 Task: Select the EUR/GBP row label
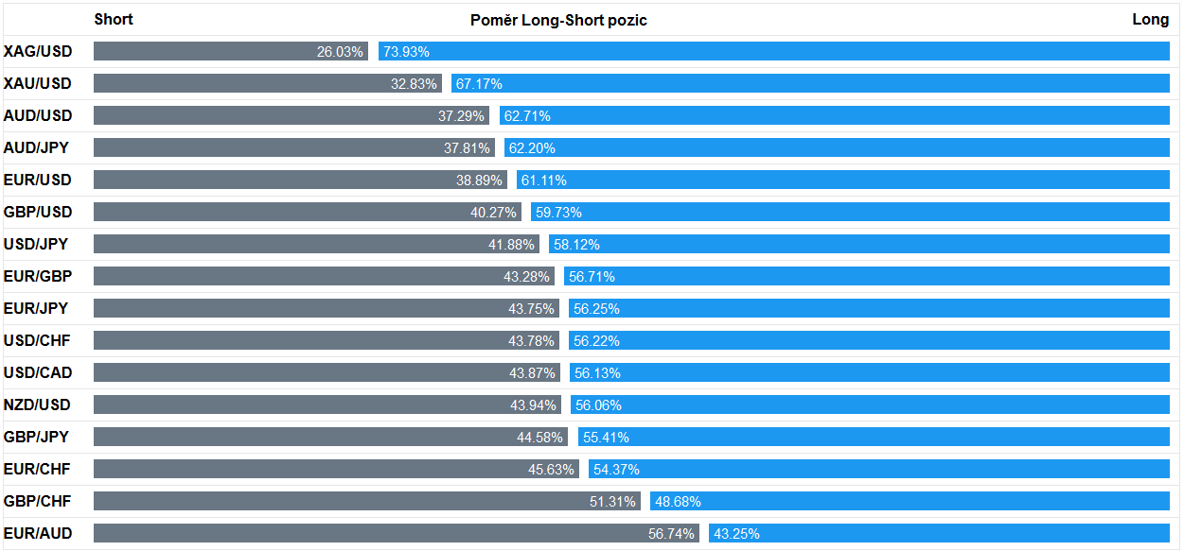[38, 276]
